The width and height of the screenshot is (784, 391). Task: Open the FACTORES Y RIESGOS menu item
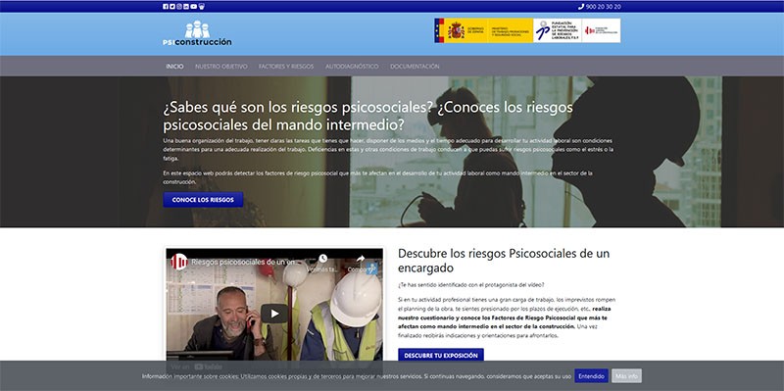pos(286,67)
